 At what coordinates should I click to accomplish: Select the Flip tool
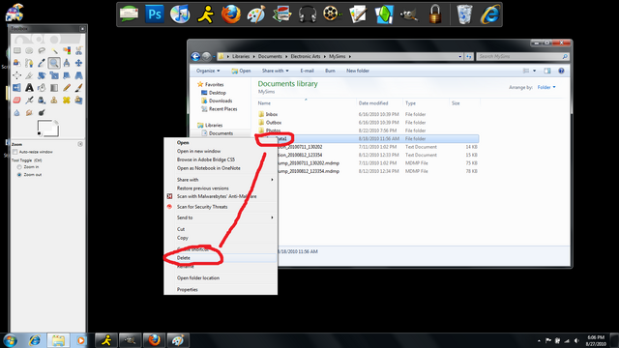click(17, 87)
